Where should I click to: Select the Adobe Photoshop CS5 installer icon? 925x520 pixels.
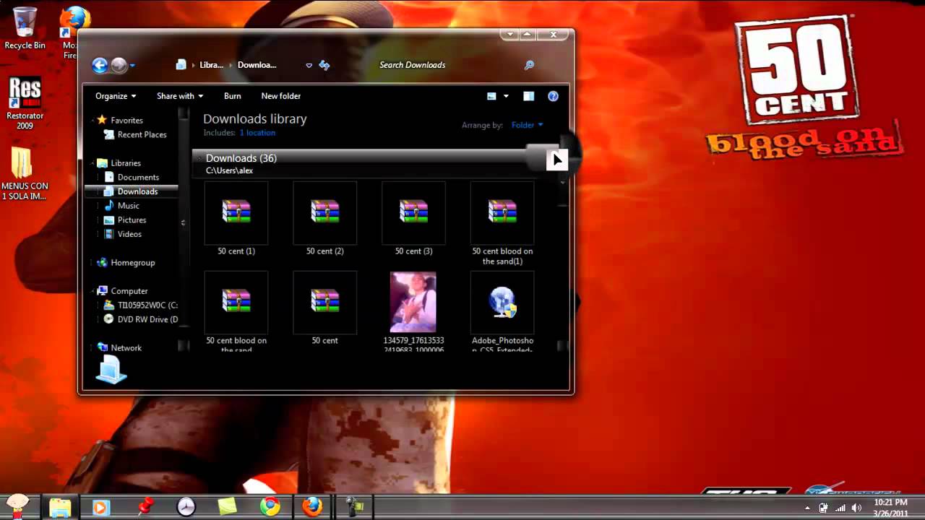tap(502, 302)
